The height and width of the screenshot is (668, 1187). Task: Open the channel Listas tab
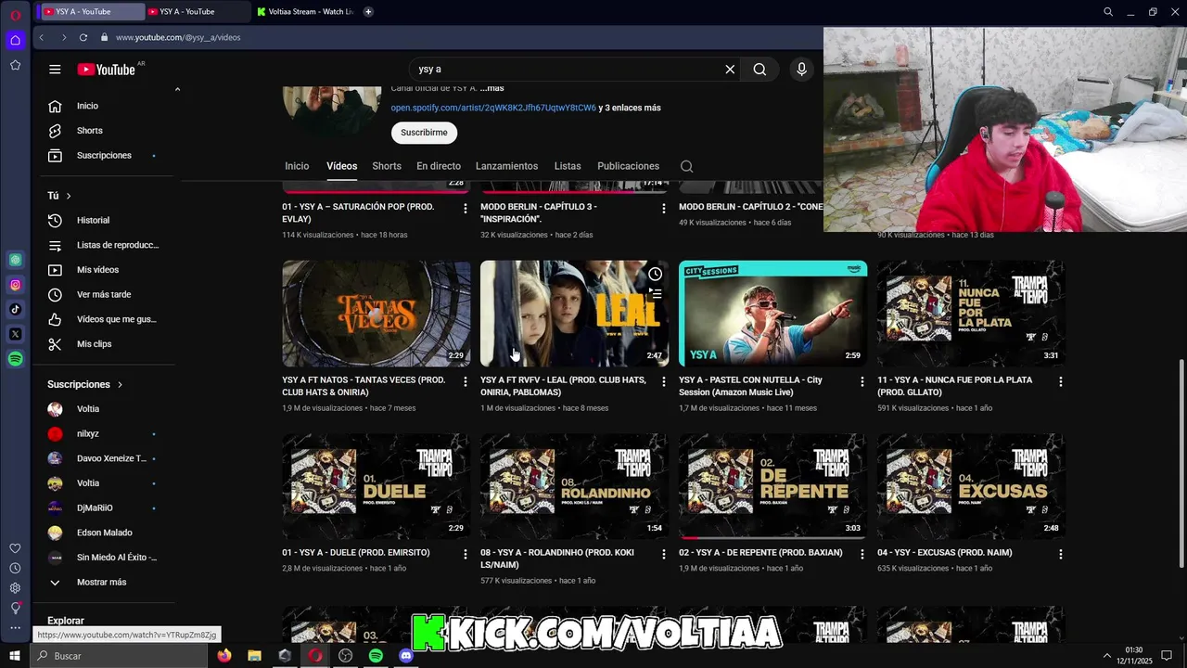point(568,166)
